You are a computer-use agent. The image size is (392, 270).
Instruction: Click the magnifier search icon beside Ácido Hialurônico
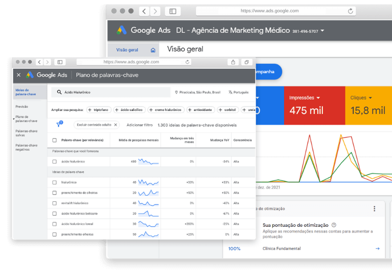point(59,92)
